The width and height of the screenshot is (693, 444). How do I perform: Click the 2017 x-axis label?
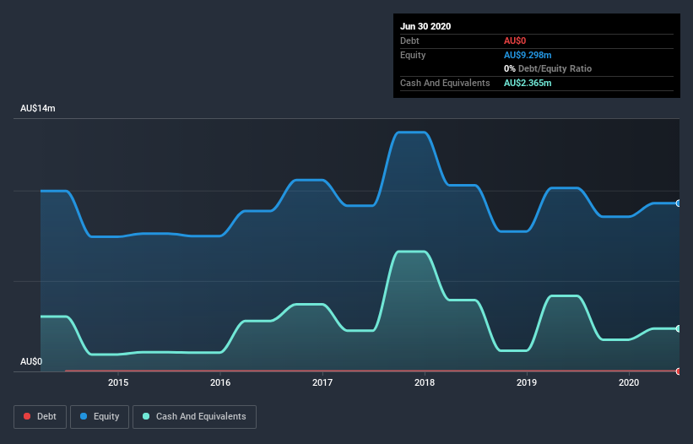point(322,382)
